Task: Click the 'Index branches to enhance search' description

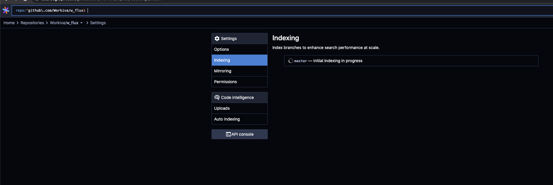Action: click(x=326, y=48)
